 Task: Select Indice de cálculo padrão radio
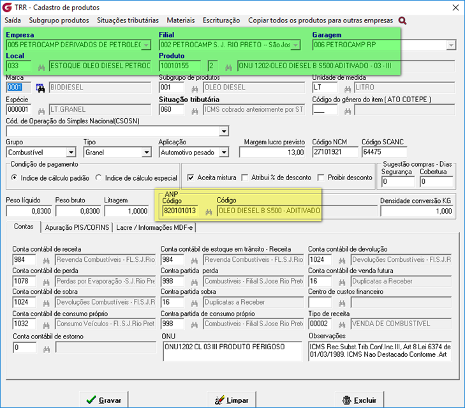tap(14, 178)
